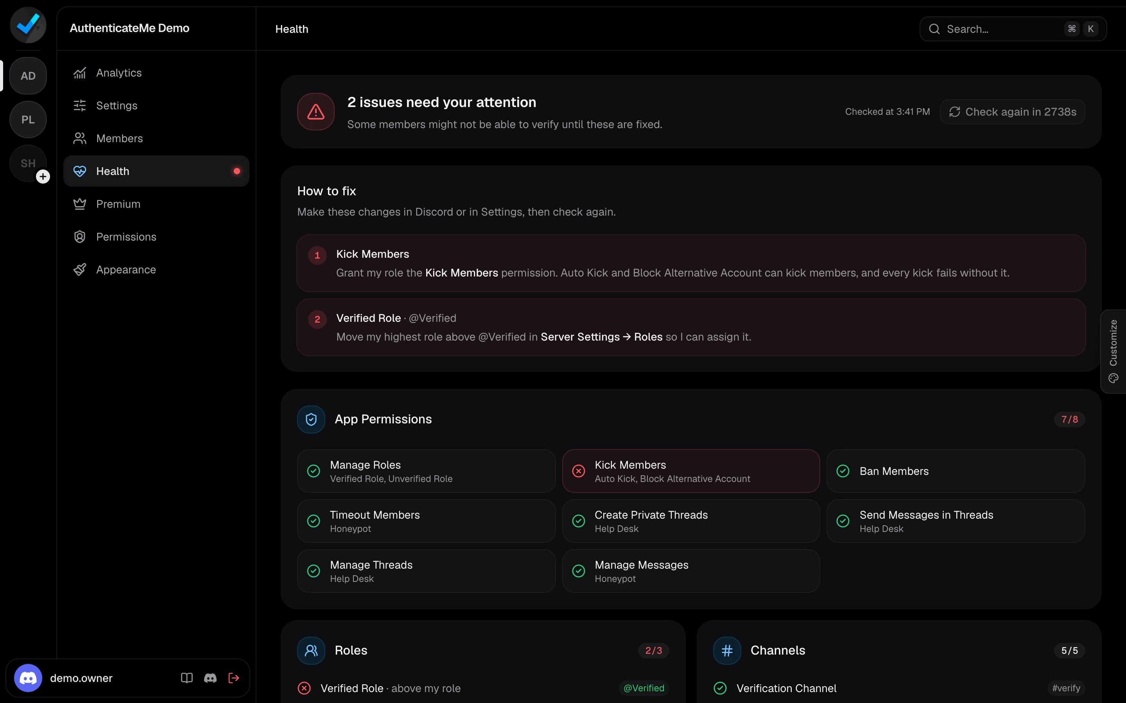Open the Members section
The width and height of the screenshot is (1126, 703).
(x=156, y=139)
